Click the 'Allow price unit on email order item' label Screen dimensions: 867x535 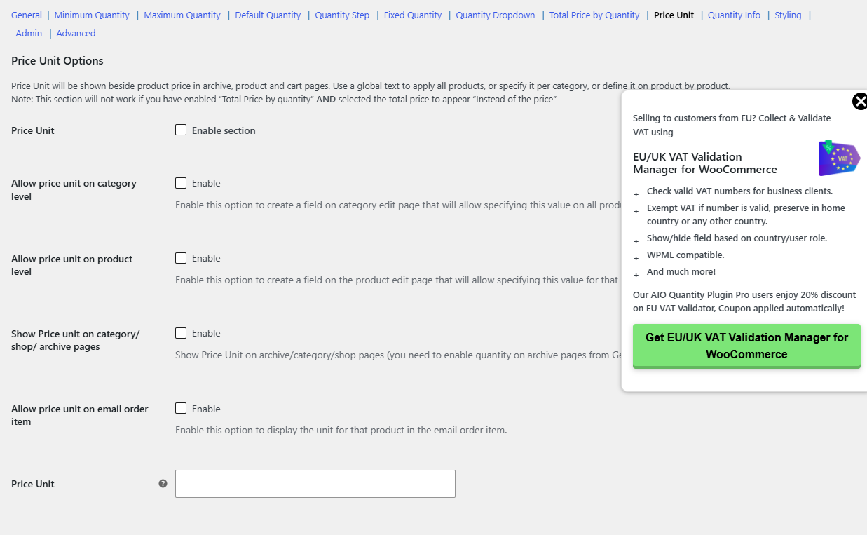[80, 415]
